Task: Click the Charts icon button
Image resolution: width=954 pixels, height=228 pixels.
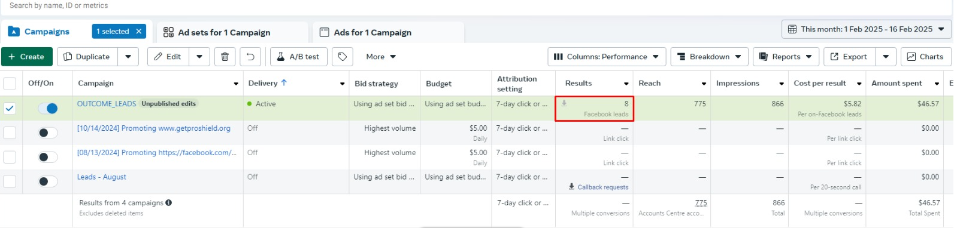Action: 926,57
